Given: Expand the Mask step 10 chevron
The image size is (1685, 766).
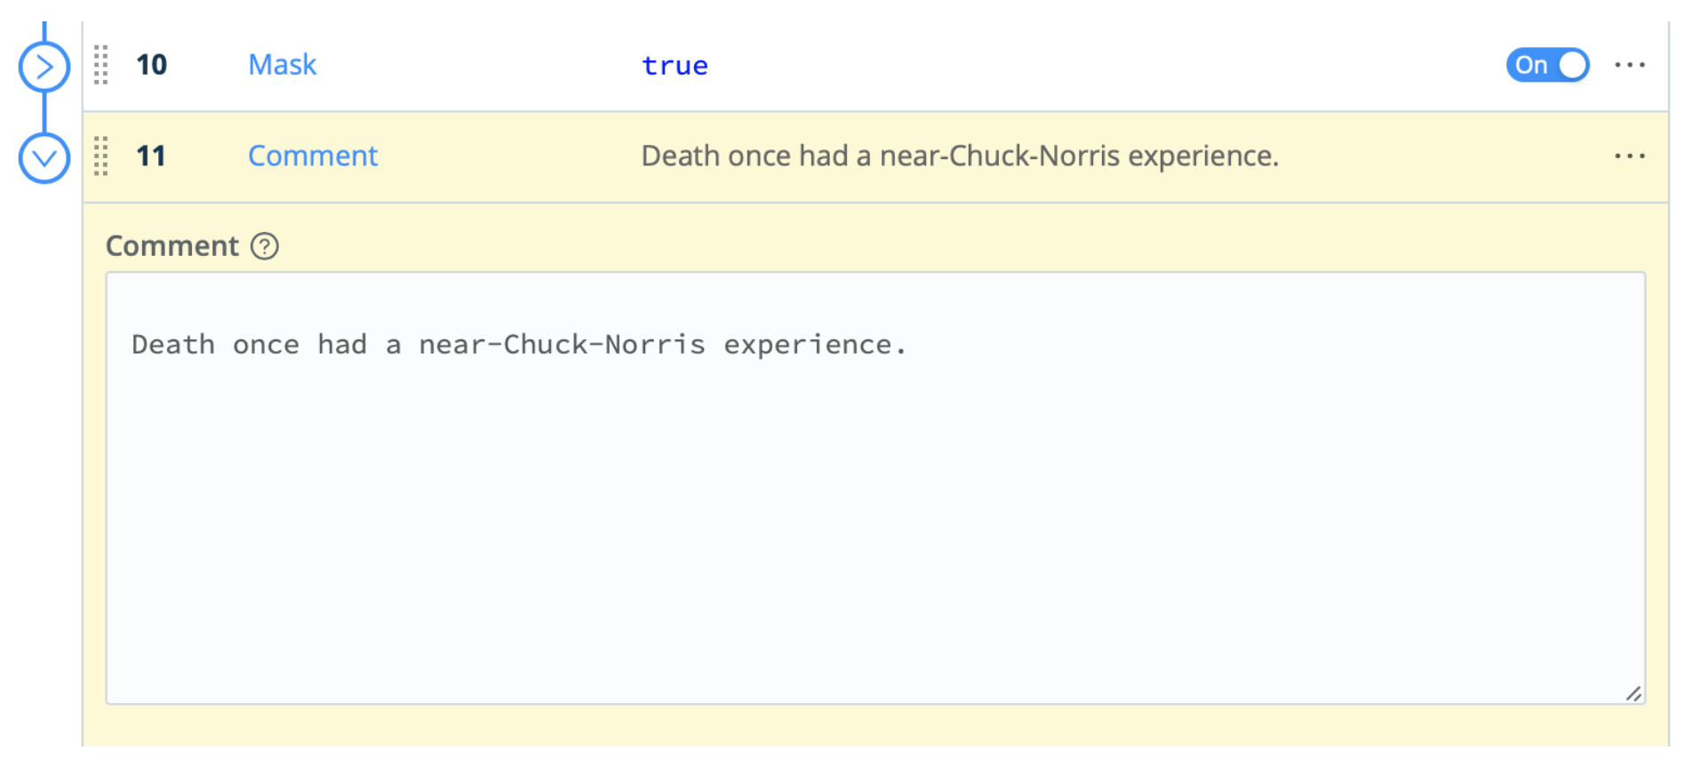Looking at the screenshot, I should (x=44, y=67).
